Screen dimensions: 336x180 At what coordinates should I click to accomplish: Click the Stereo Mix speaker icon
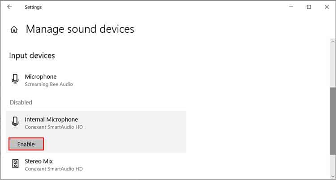point(15,164)
